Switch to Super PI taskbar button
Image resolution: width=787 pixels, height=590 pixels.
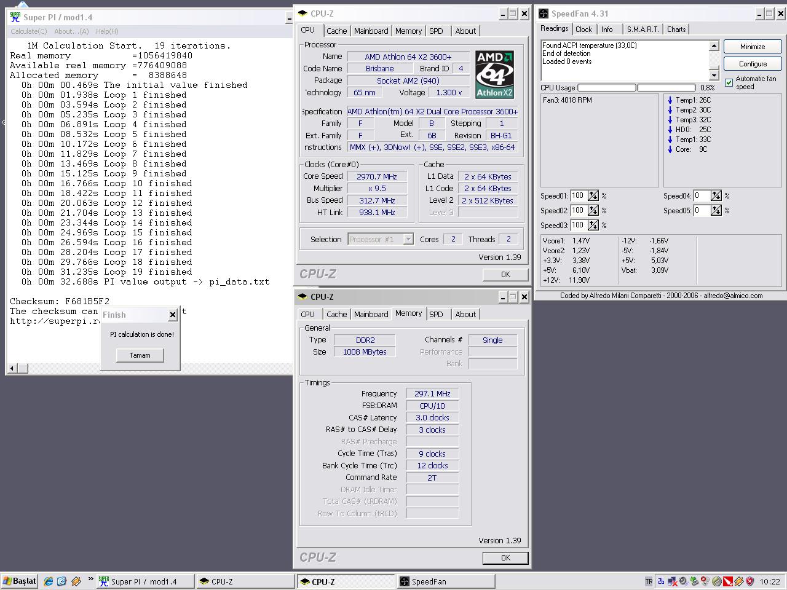pyautogui.click(x=145, y=581)
